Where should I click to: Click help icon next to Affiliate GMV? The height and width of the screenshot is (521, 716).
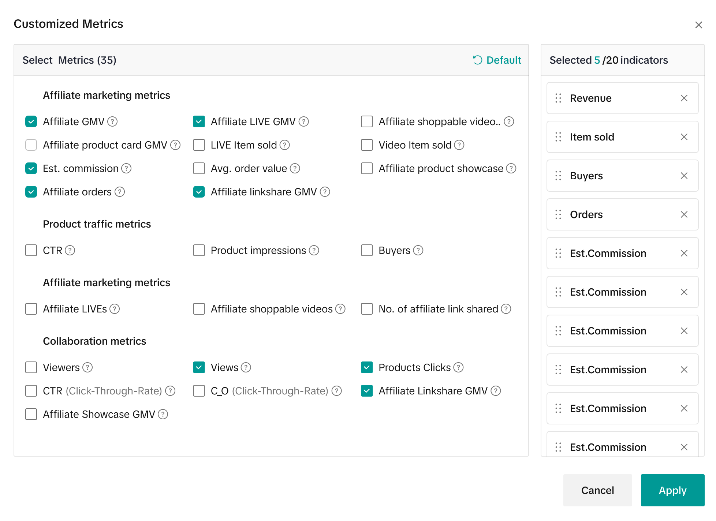pos(112,121)
